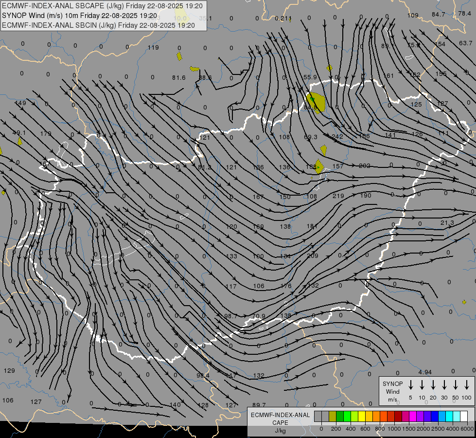The width and height of the screenshot is (476, 438).
Task: Pick the dark red CAPE legend swatch
Action: point(398,416)
